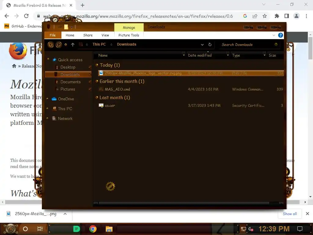Image resolution: width=313 pixels, height=235 pixels.
Task: Expand the Network tree node
Action: pos(47,118)
